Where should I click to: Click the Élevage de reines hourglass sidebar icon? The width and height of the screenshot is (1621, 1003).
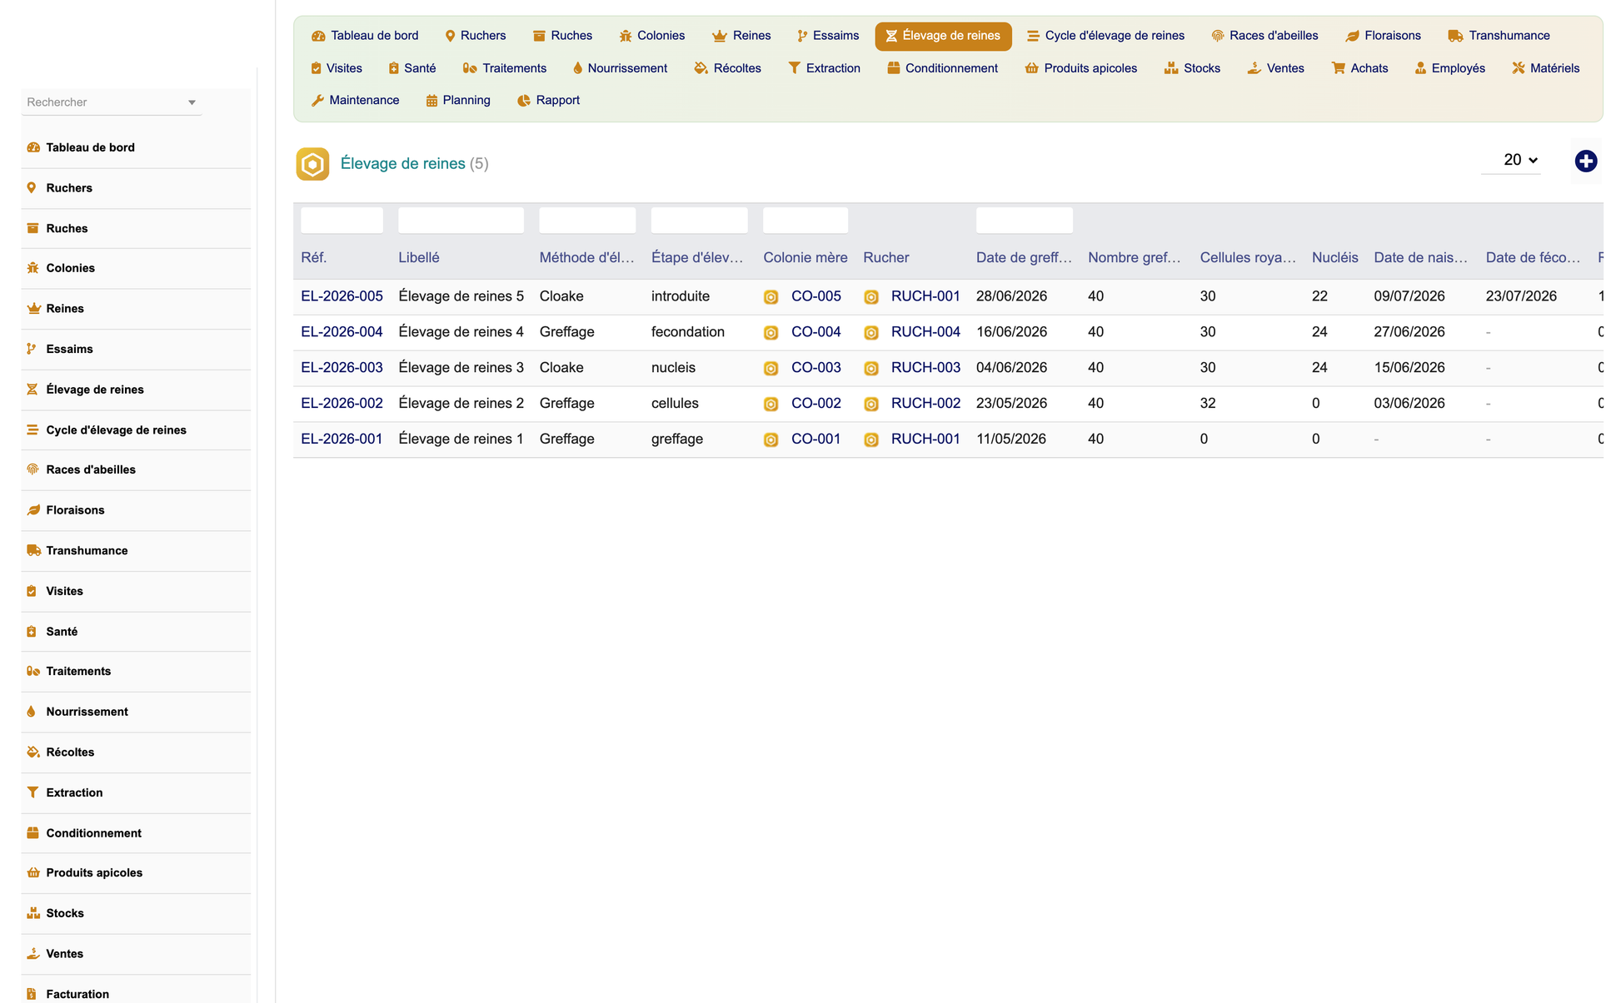tap(32, 390)
